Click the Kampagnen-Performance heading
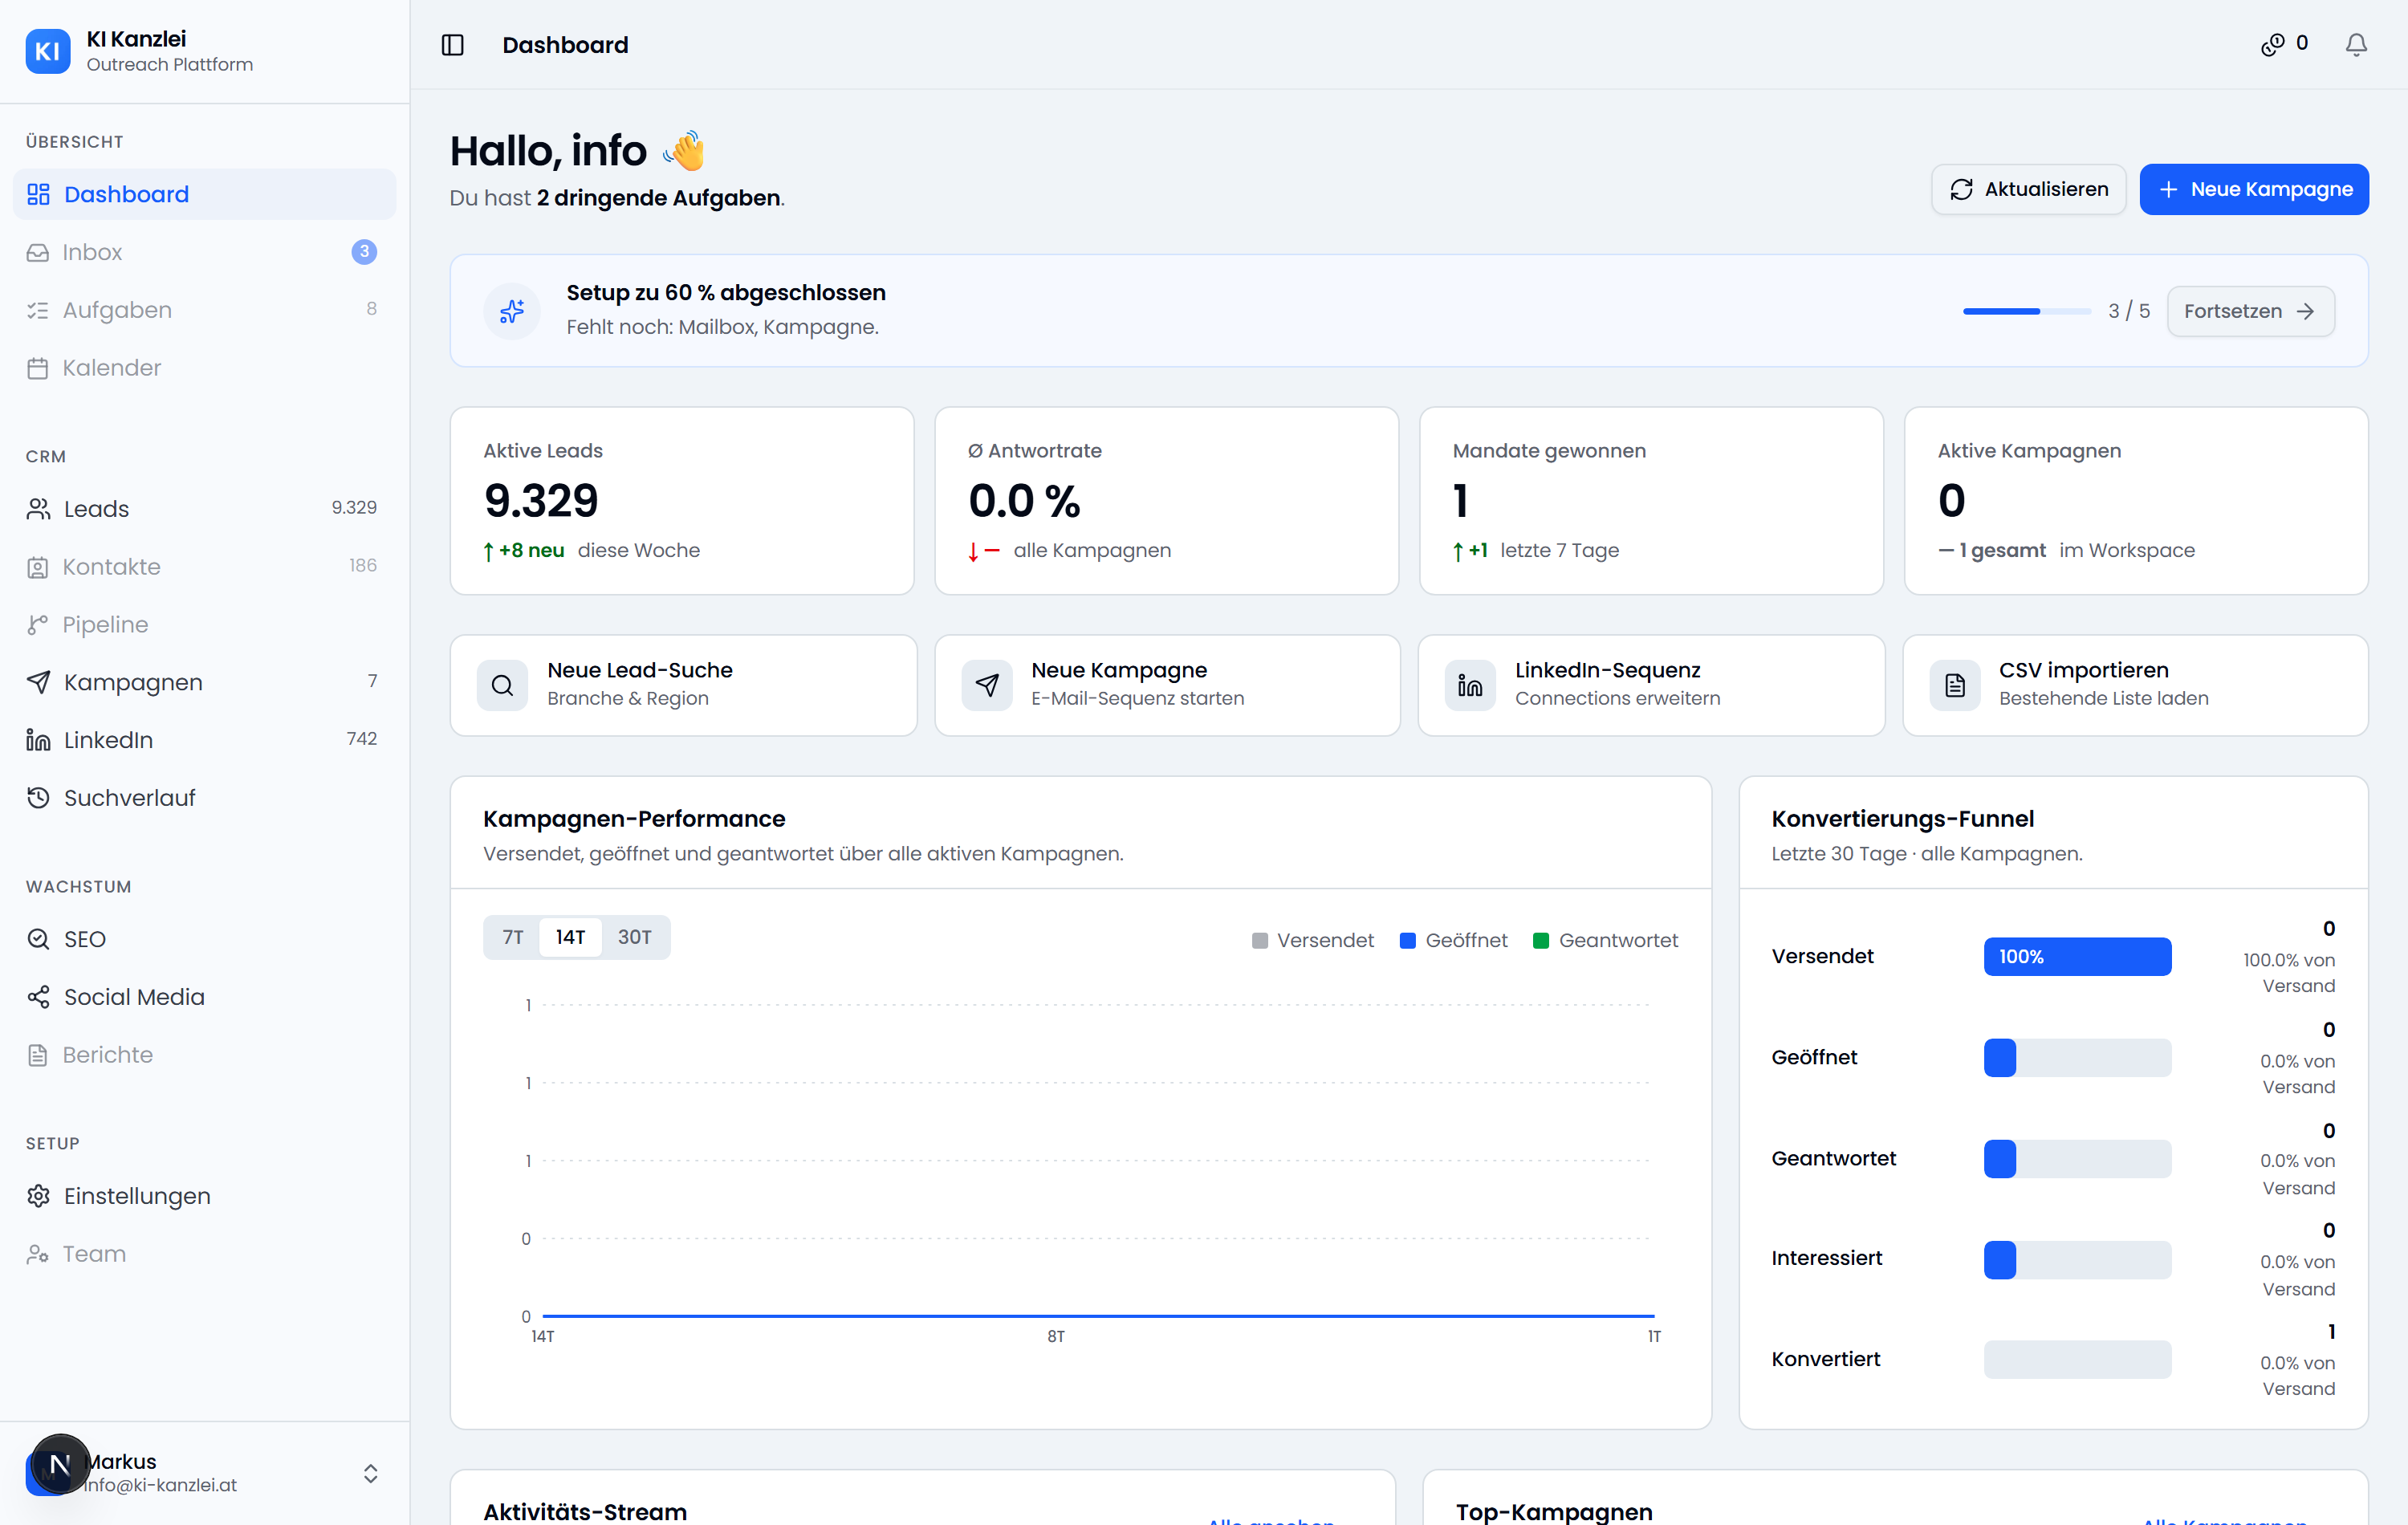2408x1525 pixels. pos(634,819)
